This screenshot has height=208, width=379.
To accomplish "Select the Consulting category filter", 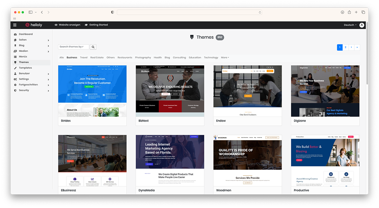I will tap(179, 58).
